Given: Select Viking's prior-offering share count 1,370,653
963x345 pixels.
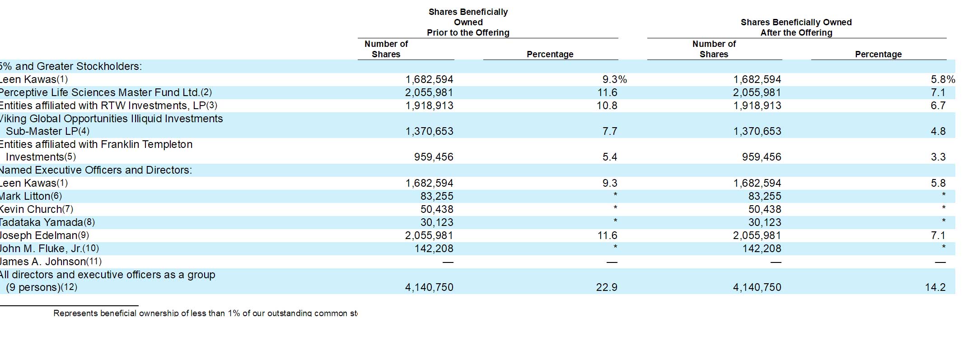Looking at the screenshot, I should (429, 131).
